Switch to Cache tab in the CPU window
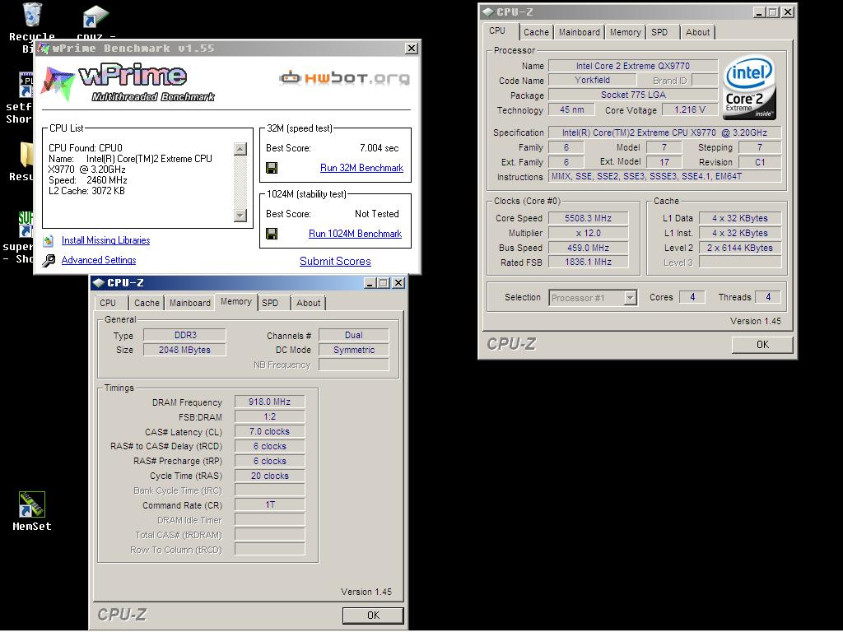Screen dimensions: 843x632 pos(536,32)
